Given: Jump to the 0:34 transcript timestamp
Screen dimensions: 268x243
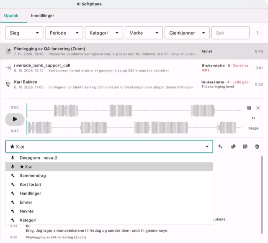Looking at the screenshot, I should 13,226.
